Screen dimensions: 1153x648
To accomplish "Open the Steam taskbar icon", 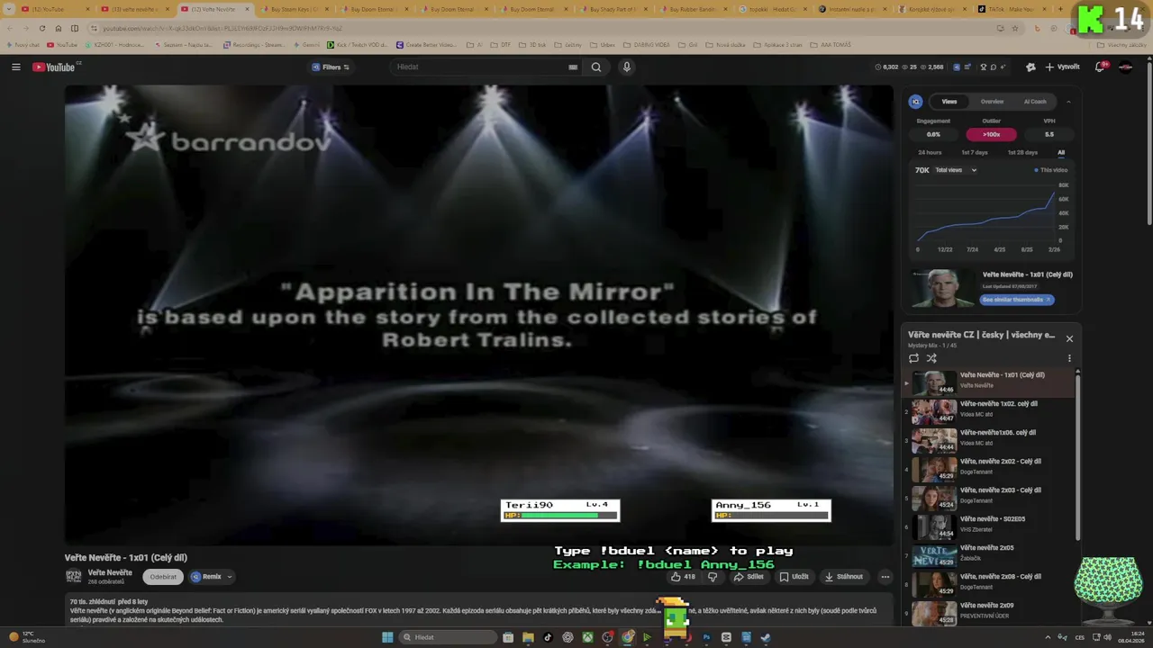I will pyautogui.click(x=766, y=637).
